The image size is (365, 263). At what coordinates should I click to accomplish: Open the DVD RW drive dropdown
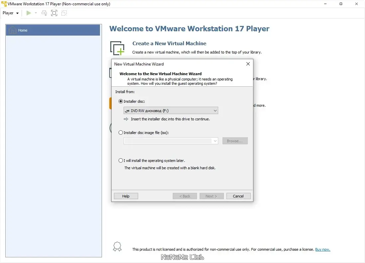pyautogui.click(x=171, y=111)
